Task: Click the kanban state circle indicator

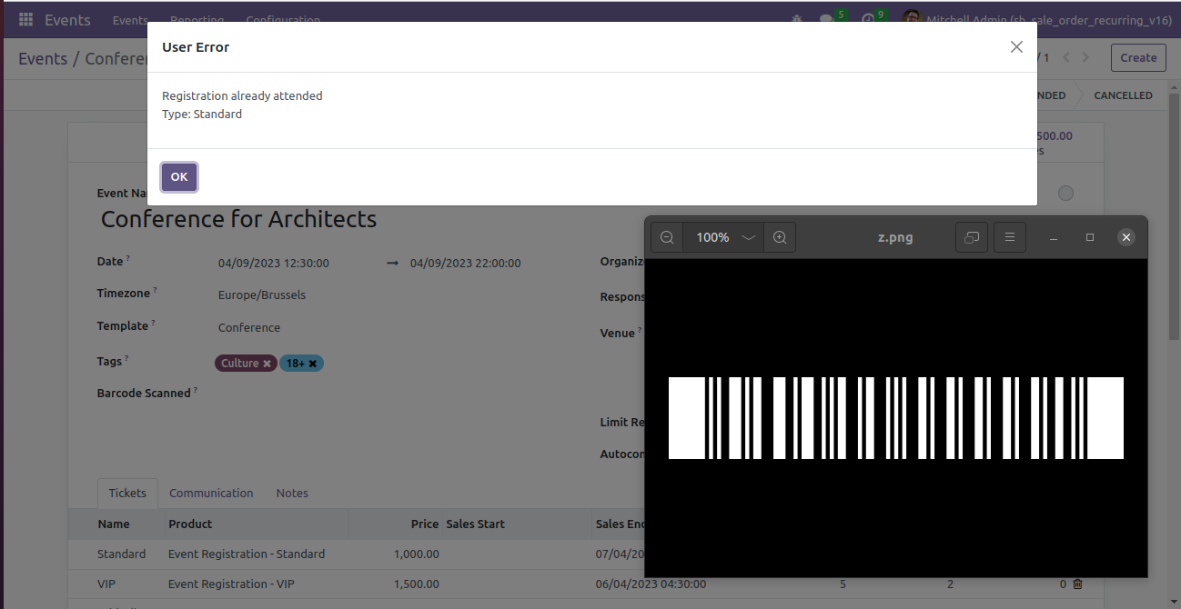Action: 1066,194
